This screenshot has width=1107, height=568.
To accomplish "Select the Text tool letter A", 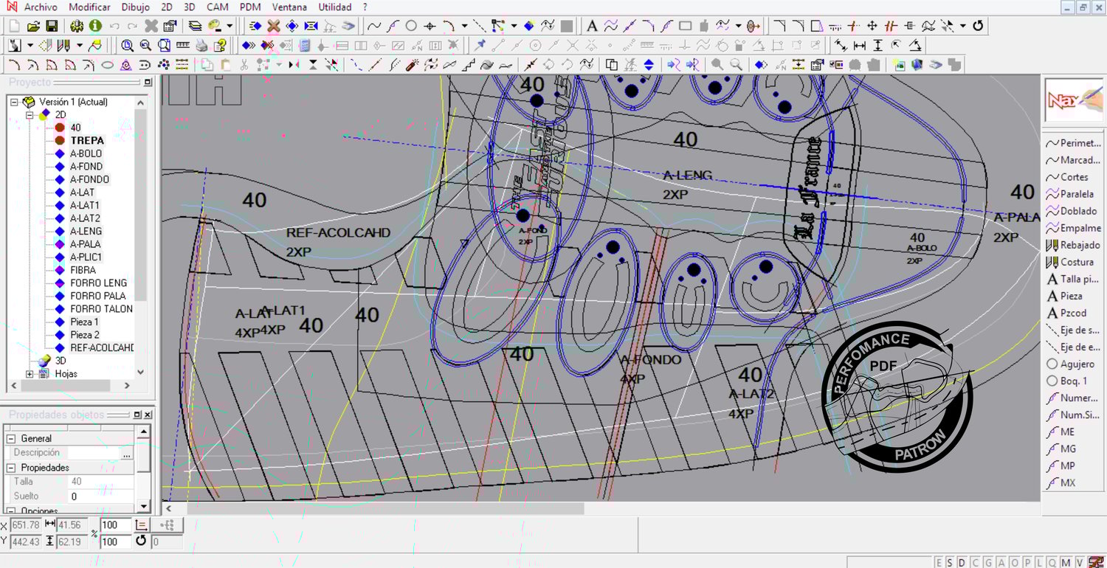I will 592,26.
